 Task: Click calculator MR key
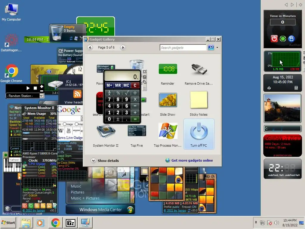(x=118, y=85)
